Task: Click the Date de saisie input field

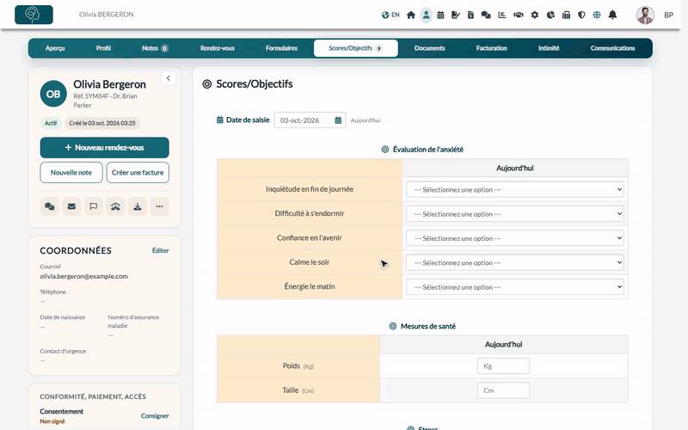Action: pos(310,120)
